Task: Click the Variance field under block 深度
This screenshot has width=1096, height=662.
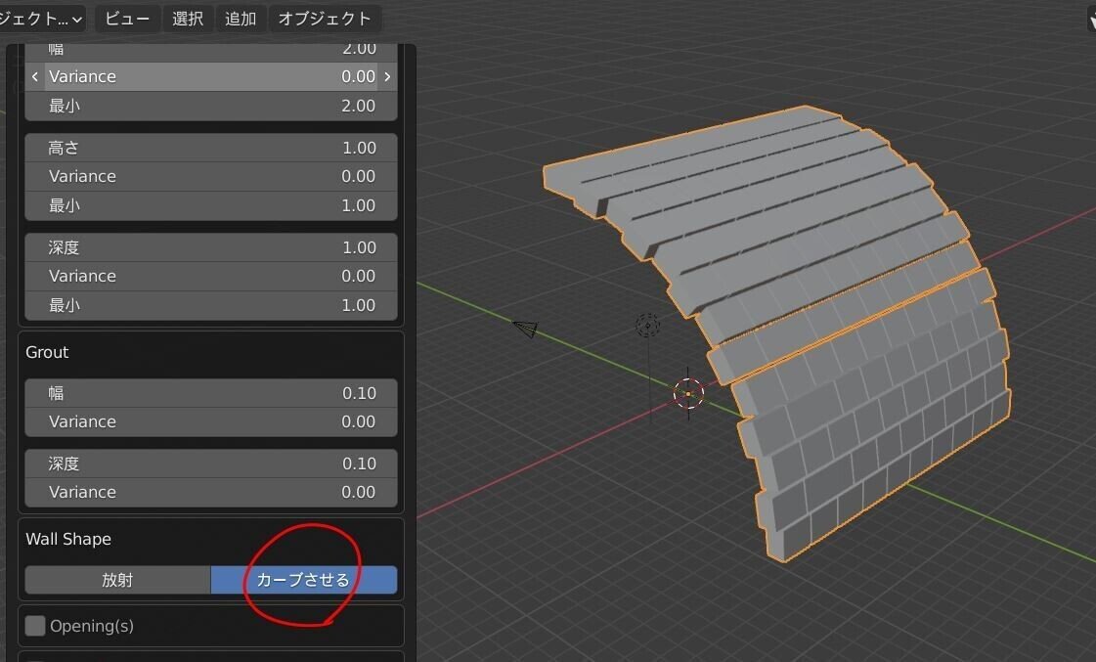Action: (x=211, y=277)
